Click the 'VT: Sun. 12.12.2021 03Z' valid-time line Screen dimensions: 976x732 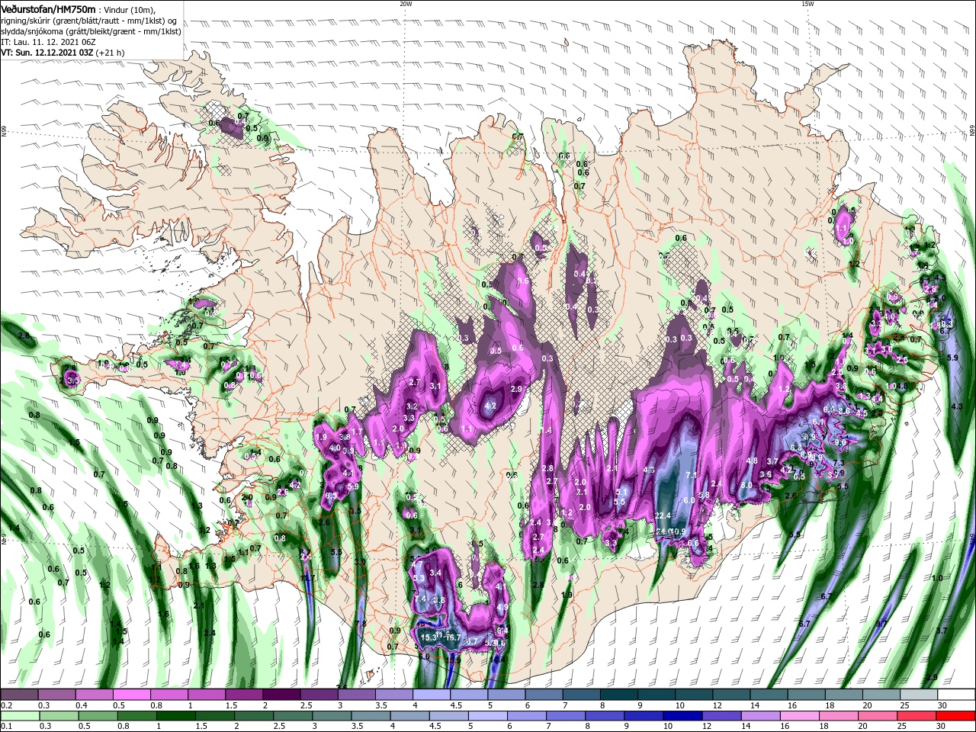click(x=47, y=53)
